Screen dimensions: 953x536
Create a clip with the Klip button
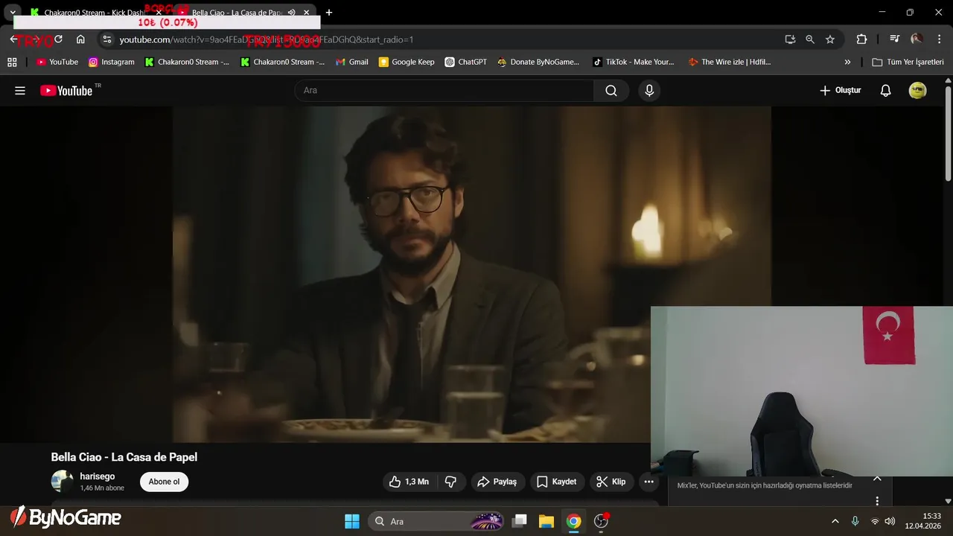click(611, 482)
